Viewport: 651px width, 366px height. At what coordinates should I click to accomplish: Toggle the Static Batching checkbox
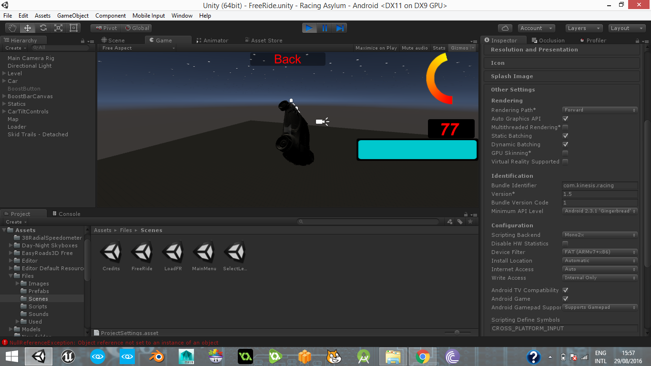click(565, 136)
